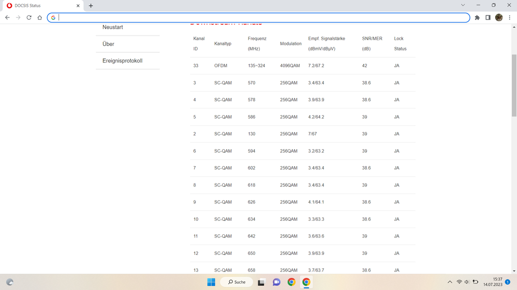Image resolution: width=517 pixels, height=290 pixels.
Task: Reload the DOCSIS Status page
Action: click(29, 18)
